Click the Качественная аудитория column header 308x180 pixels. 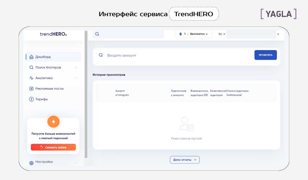tap(218, 93)
